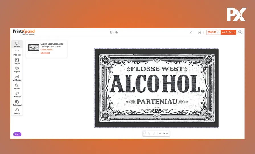Select the Plain Text tool
The image size is (255, 154).
tap(17, 53)
